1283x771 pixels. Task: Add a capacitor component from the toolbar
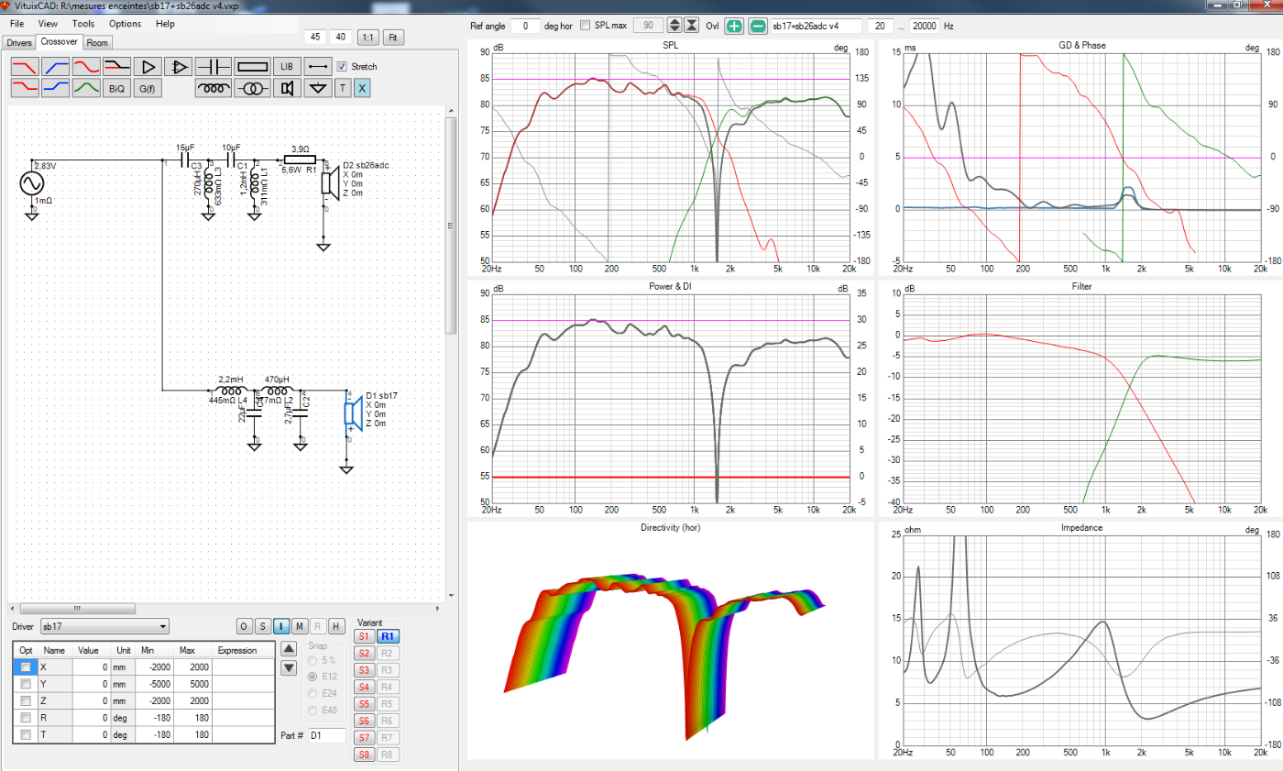pyautogui.click(x=215, y=66)
